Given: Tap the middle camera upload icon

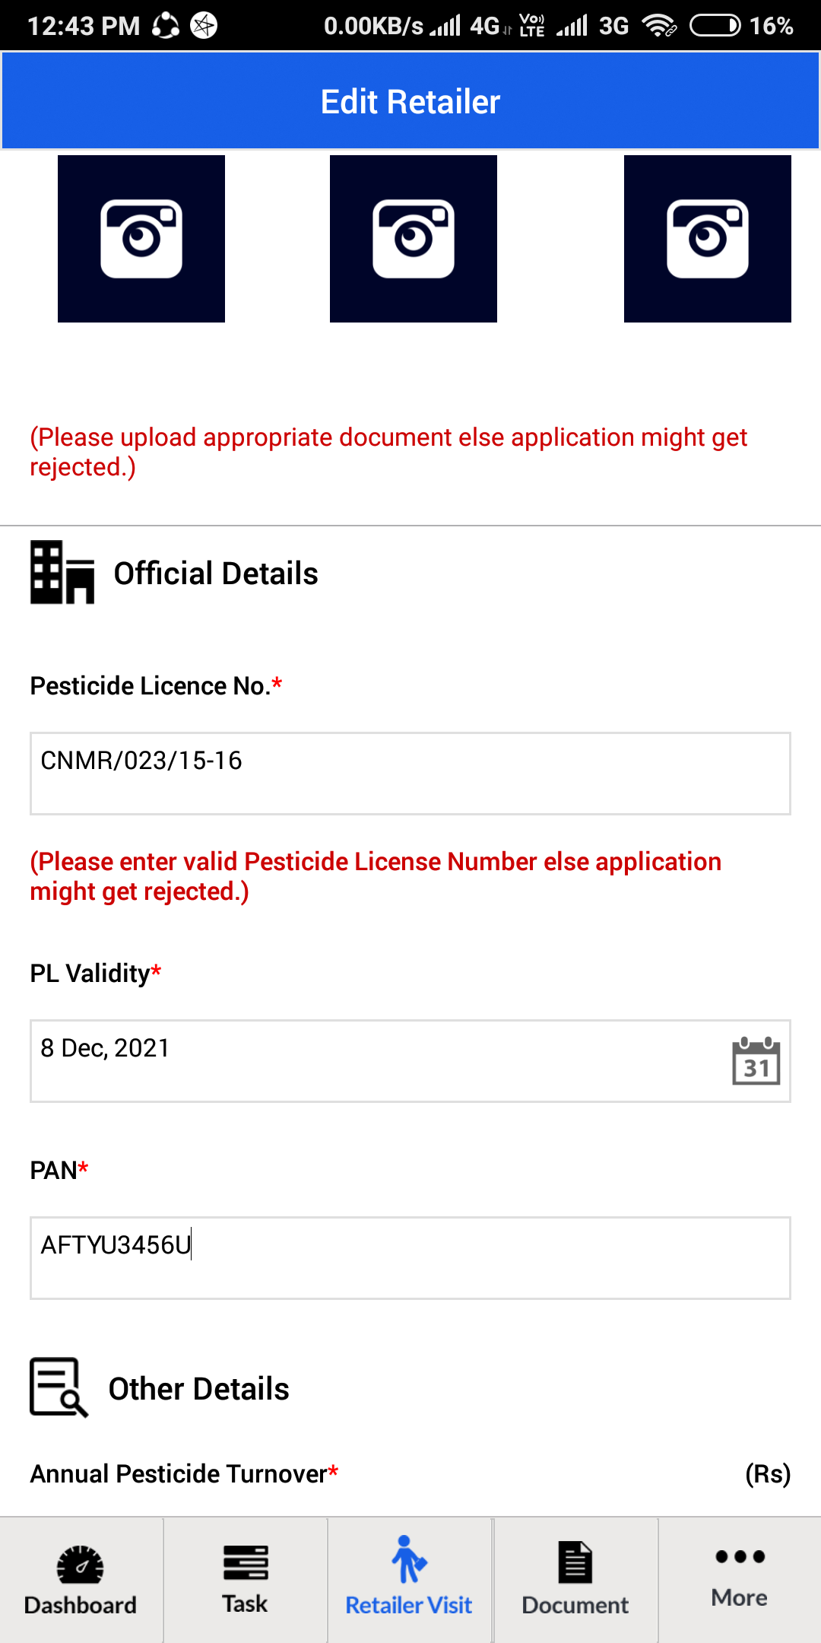Looking at the screenshot, I should [x=414, y=239].
